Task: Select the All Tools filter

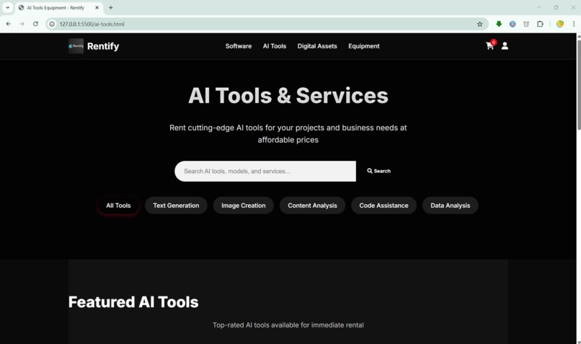Action: point(118,206)
